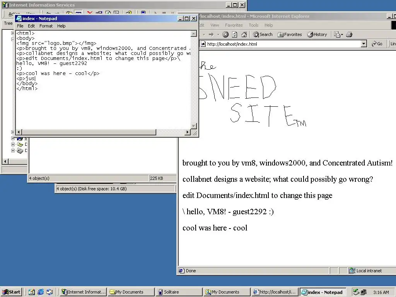This screenshot has height=297, width=396.
Task: Expand the mail envelope node in IIS tree
Action: (13, 145)
